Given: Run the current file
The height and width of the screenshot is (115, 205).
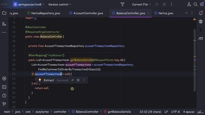Looking at the screenshot, I should [157, 4].
